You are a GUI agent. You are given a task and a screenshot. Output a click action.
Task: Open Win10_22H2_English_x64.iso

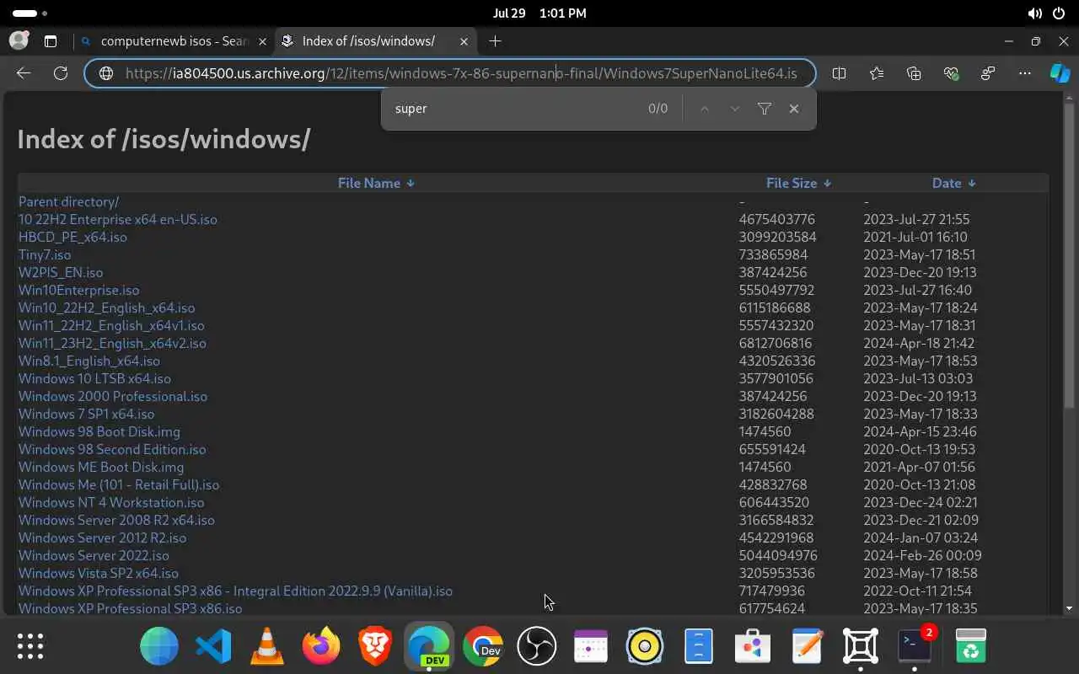(107, 308)
